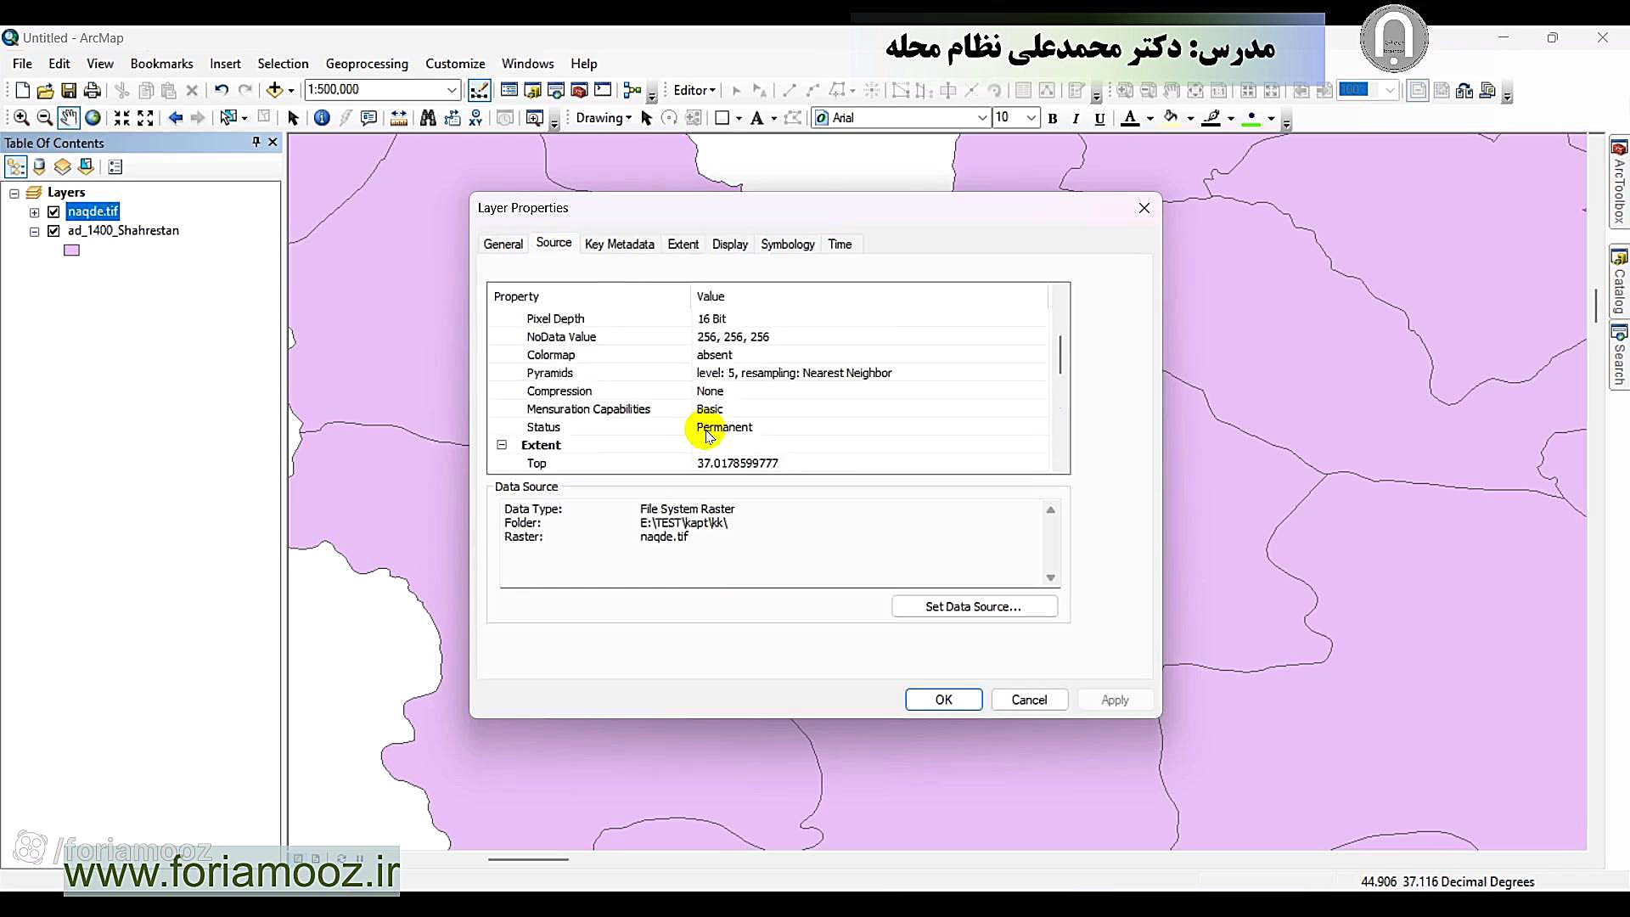1630x917 pixels.
Task: Collapse the Layers data frame node
Action: [x=14, y=194]
